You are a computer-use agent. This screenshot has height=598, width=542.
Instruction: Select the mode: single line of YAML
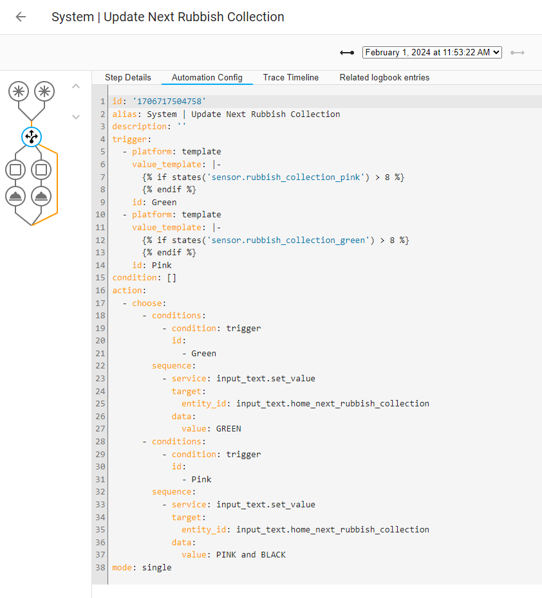141,567
